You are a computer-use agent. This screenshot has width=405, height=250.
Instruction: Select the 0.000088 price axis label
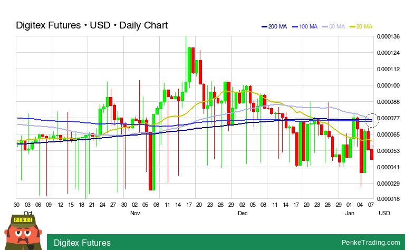[x=388, y=102]
